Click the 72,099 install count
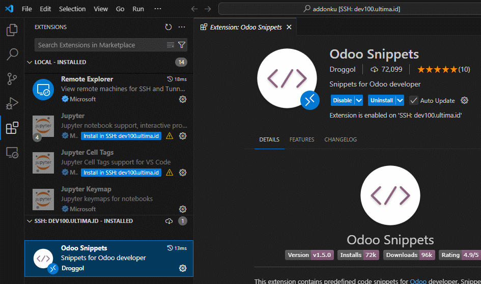Screen dimensions: 481x284 386,69
